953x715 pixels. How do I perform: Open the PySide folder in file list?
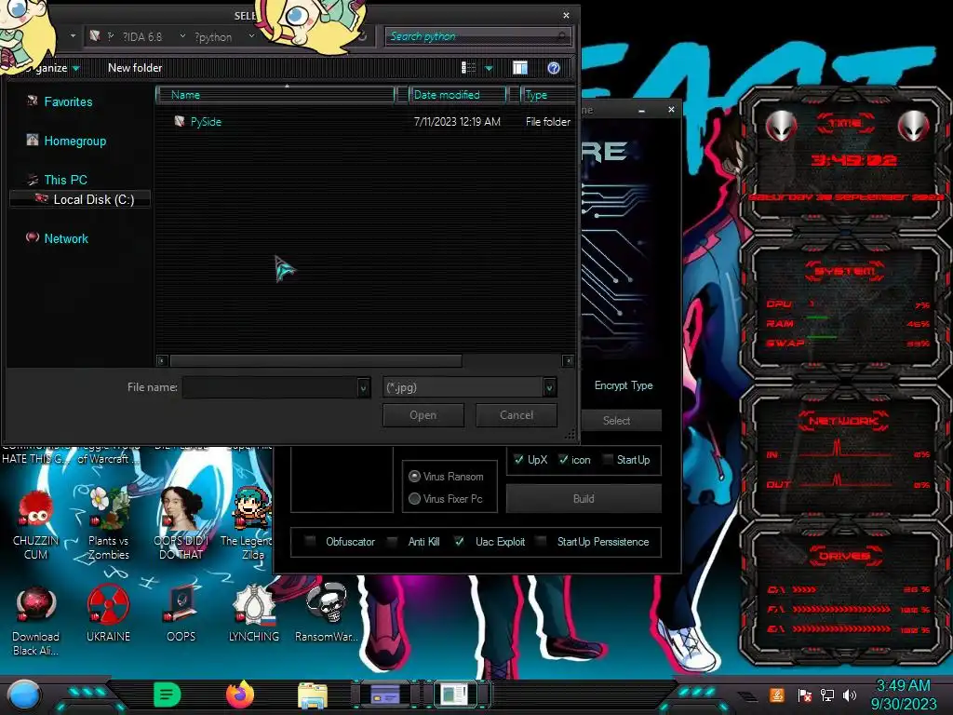point(206,122)
